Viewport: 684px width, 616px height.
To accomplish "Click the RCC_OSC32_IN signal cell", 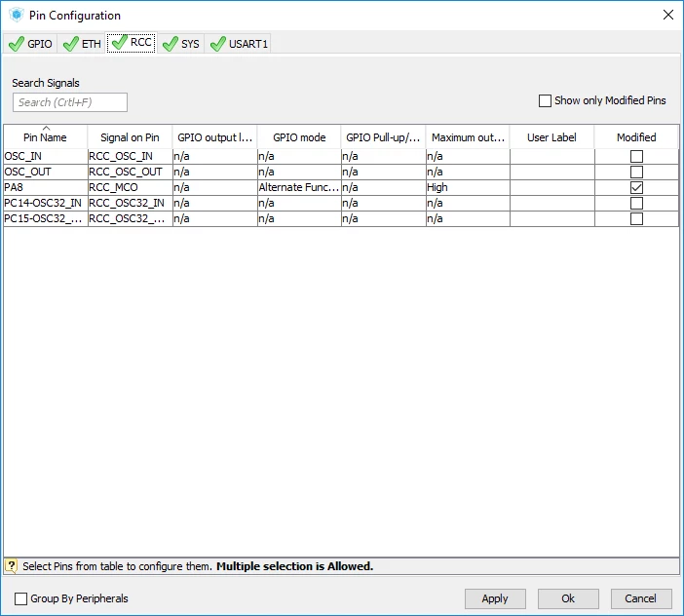I will click(130, 203).
